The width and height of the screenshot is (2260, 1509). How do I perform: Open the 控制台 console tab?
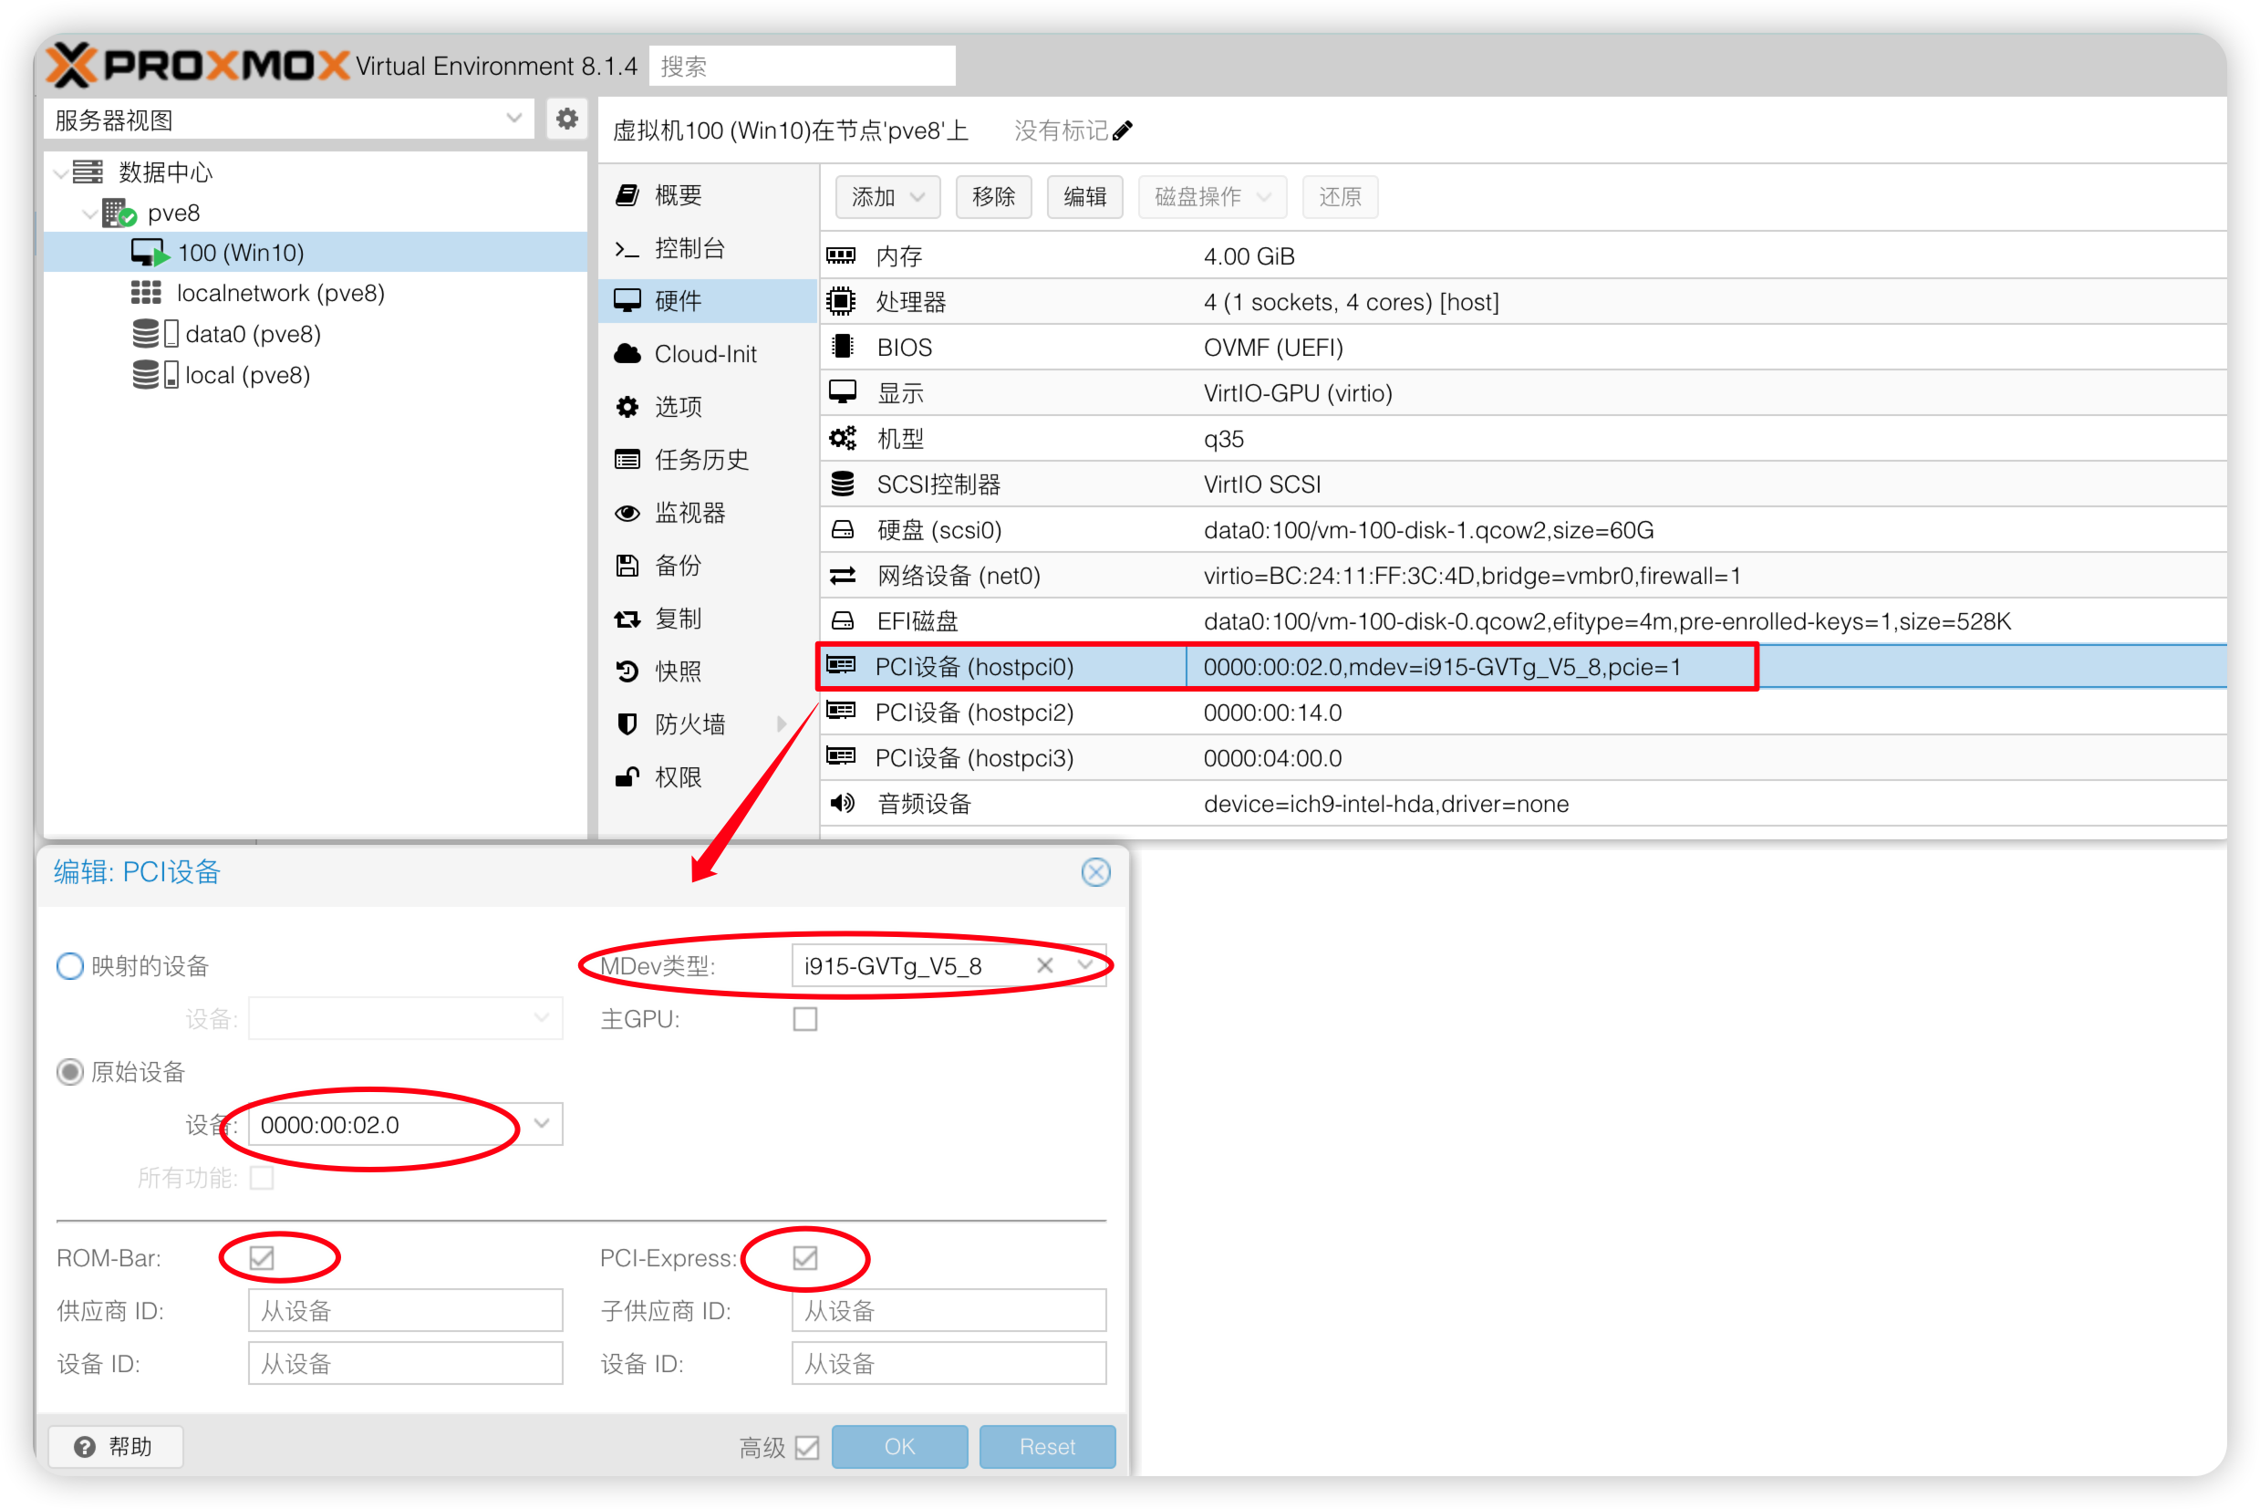tap(708, 248)
